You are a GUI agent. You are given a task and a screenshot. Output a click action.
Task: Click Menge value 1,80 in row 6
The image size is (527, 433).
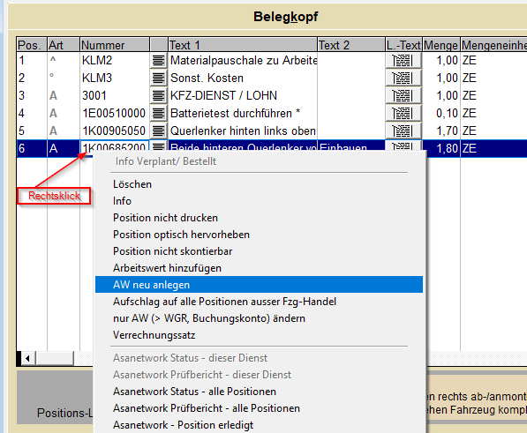coord(447,148)
